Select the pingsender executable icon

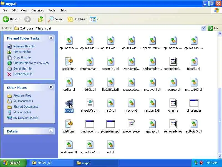pyautogui.click(x=194, y=103)
